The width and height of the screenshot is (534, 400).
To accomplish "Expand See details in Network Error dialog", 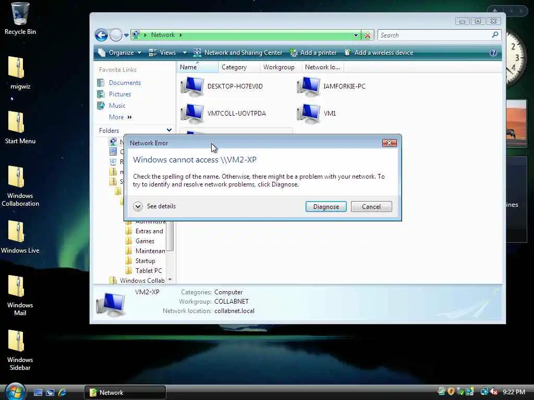I will pos(154,206).
